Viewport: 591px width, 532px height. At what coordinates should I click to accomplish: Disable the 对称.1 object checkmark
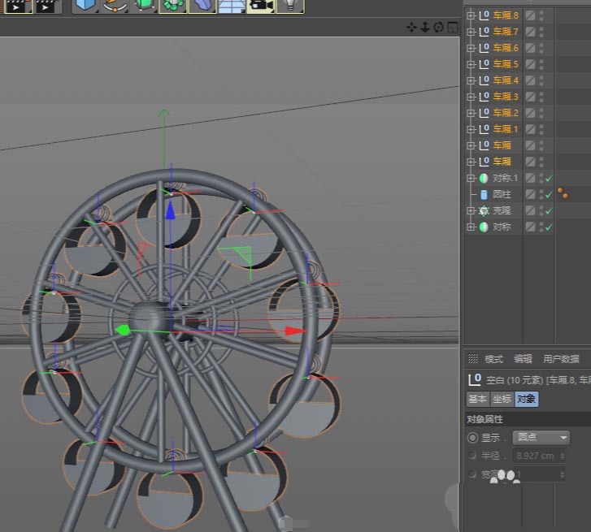(549, 178)
